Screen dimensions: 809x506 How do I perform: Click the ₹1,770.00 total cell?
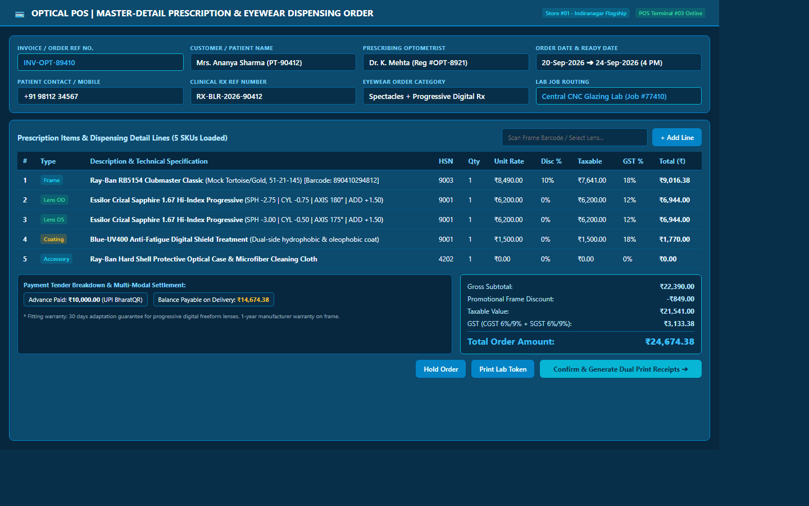coord(675,240)
